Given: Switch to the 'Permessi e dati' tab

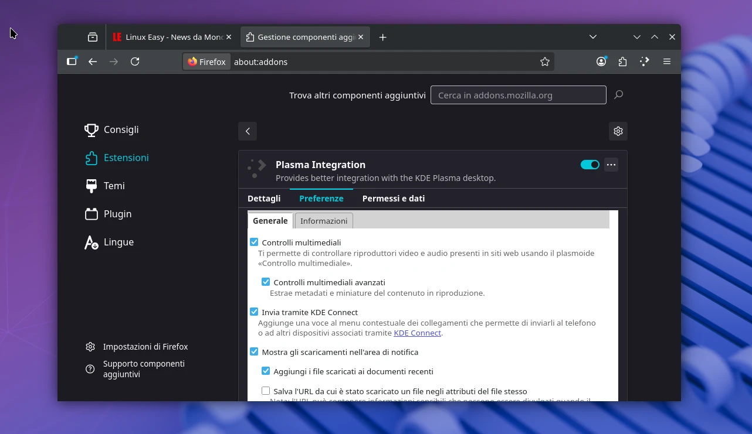Looking at the screenshot, I should [x=394, y=198].
